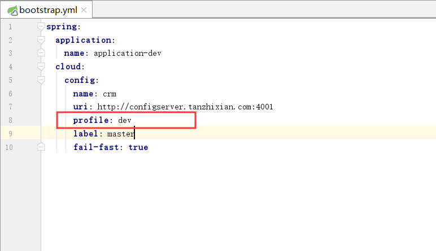Click line number 8 in gutter
The width and height of the screenshot is (436, 251).
coord(10,120)
